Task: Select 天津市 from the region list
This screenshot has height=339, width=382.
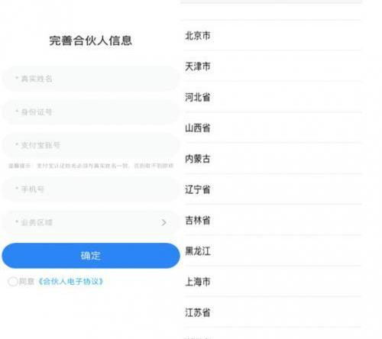Action: [273, 66]
